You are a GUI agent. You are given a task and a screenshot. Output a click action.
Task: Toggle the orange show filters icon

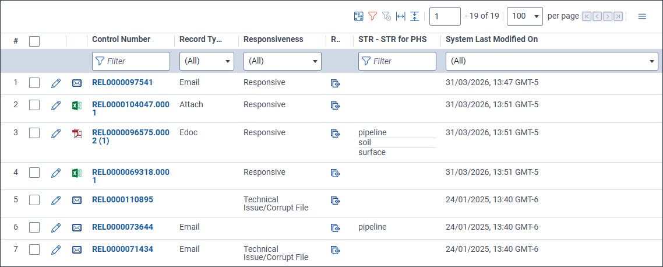tap(372, 16)
